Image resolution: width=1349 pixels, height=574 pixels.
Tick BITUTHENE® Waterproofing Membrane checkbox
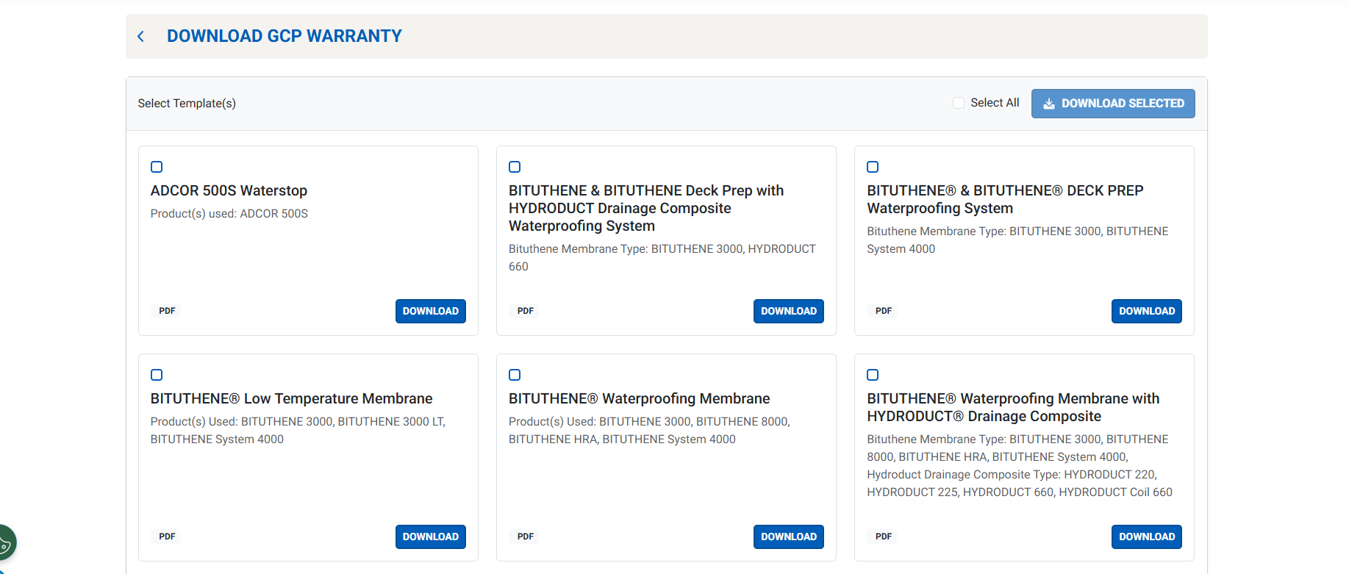point(515,375)
